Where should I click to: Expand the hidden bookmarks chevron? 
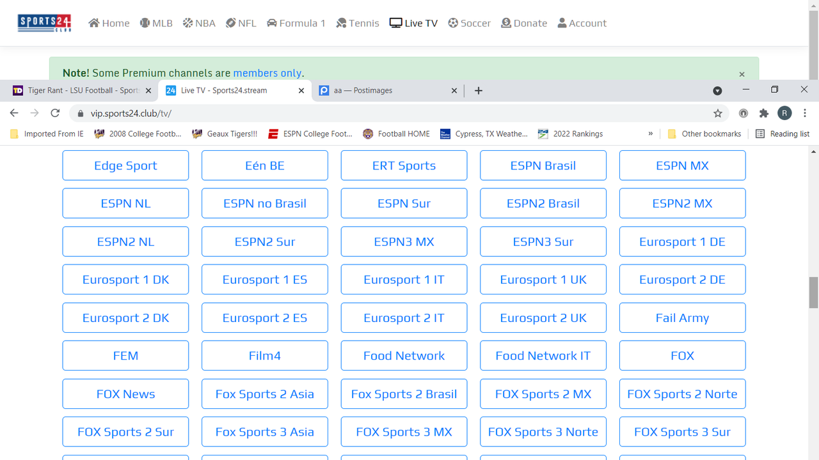pyautogui.click(x=651, y=134)
